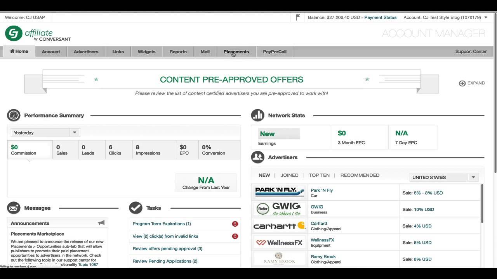This screenshot has height=279, width=497.
Task: Select the NEW advertisers tab
Action: point(264,175)
